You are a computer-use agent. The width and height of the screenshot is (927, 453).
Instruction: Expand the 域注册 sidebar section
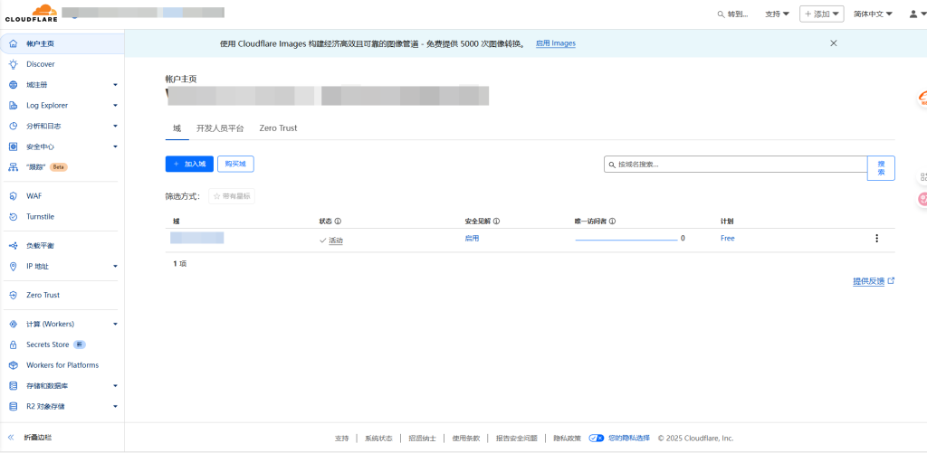(x=115, y=85)
